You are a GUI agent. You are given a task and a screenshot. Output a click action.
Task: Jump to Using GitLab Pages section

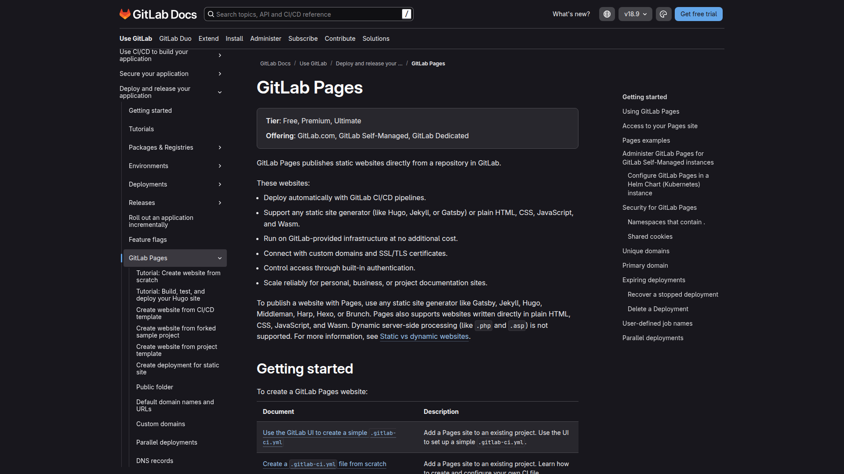(x=651, y=111)
